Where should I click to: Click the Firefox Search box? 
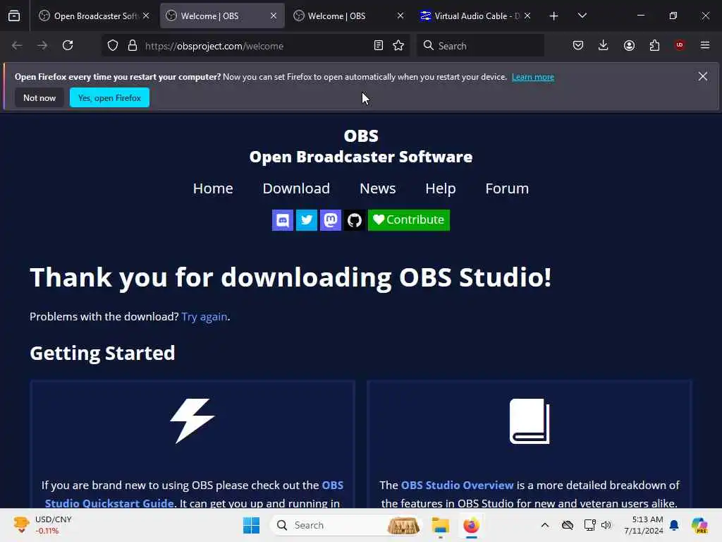pyautogui.click(x=480, y=46)
